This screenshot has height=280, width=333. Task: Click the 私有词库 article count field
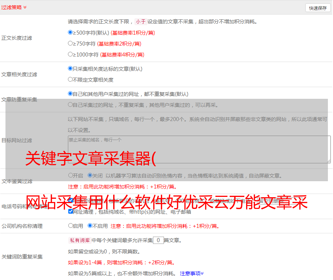(x=158, y=240)
